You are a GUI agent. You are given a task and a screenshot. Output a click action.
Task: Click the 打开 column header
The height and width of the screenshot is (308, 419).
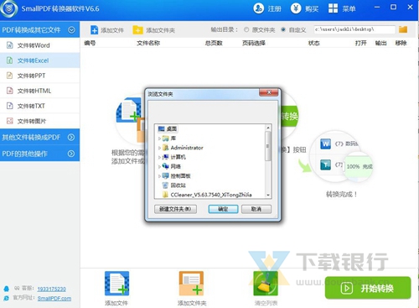pos(360,43)
